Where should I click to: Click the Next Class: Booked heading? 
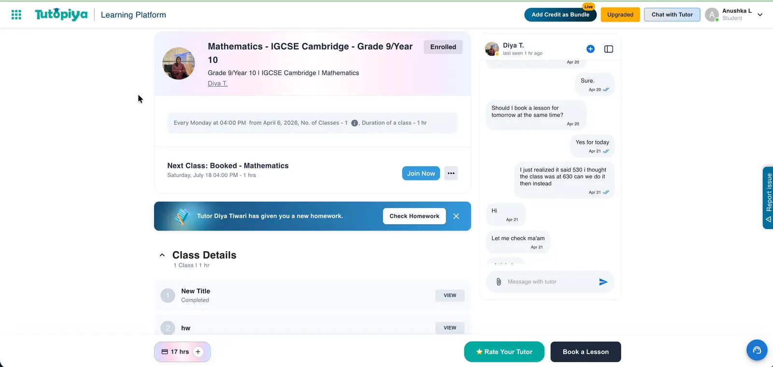pos(228,165)
